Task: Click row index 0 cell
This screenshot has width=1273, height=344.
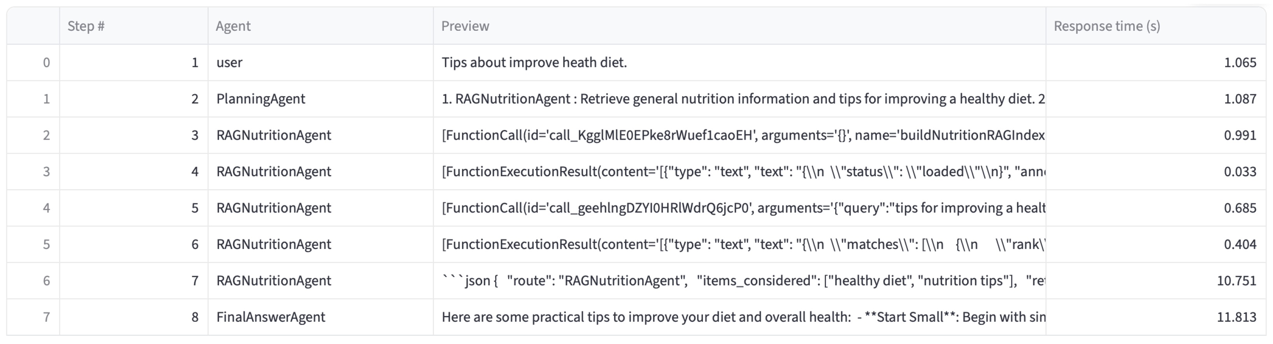Action: click(x=46, y=63)
